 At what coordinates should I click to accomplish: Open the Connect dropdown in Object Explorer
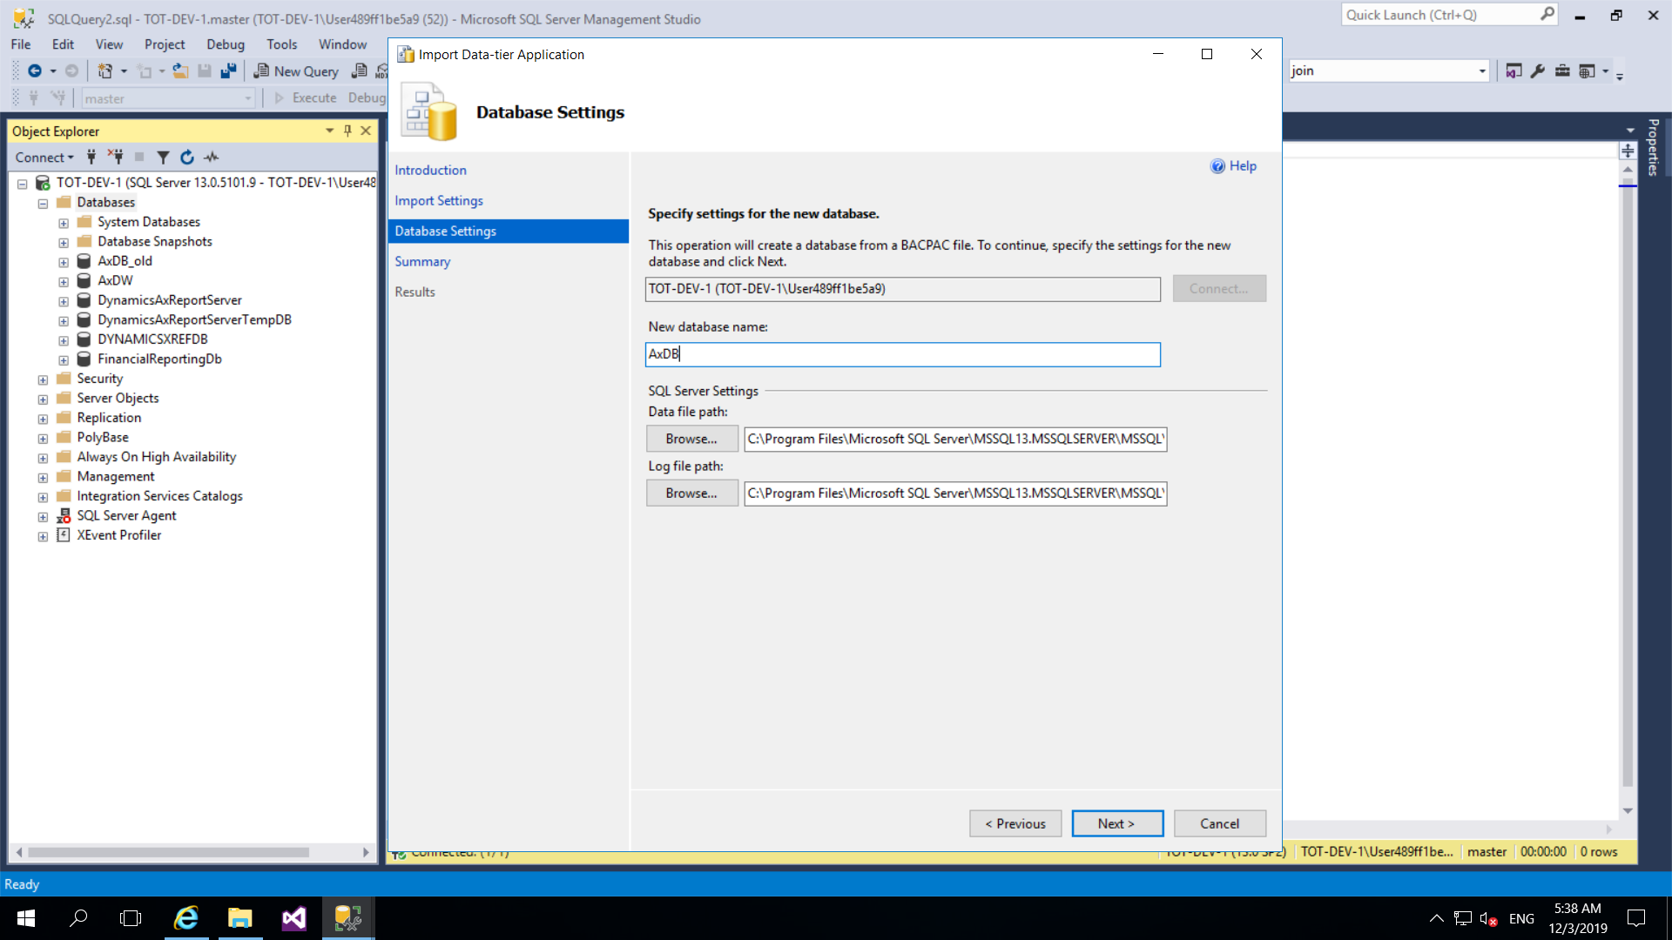pos(44,158)
